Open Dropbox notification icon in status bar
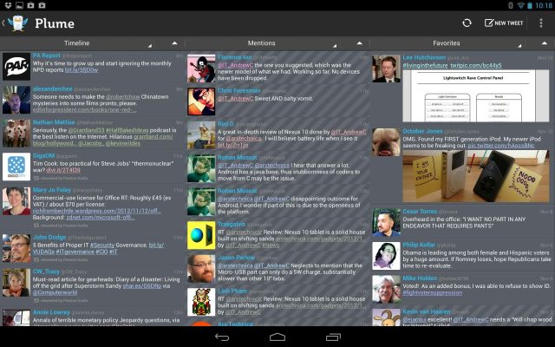The height and width of the screenshot is (347, 555). click(8, 5)
